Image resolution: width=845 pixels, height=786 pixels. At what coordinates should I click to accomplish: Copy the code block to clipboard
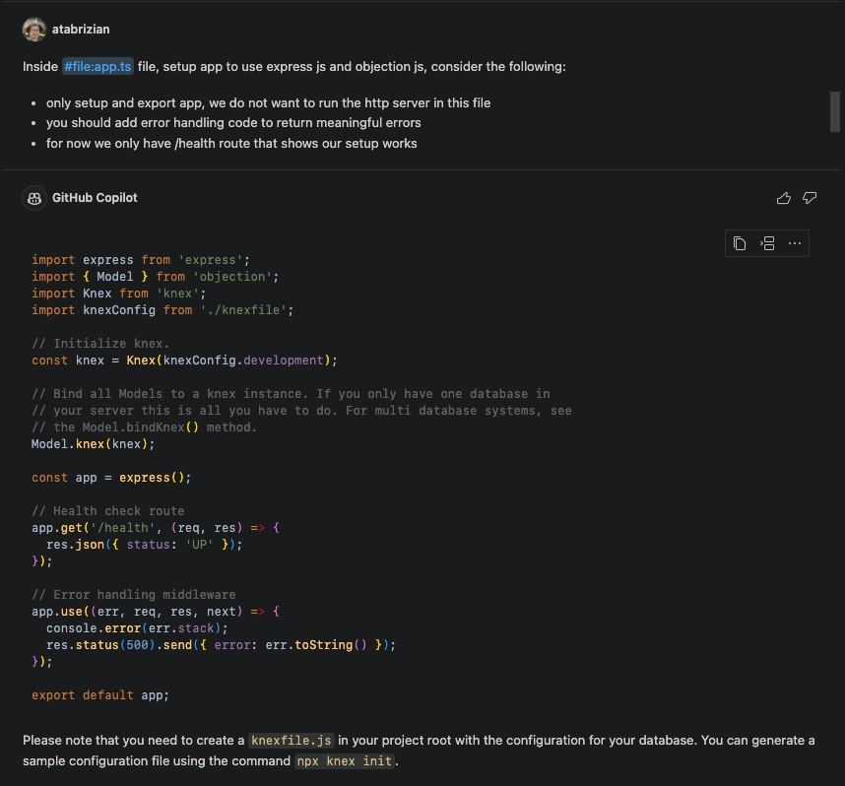[x=740, y=243]
